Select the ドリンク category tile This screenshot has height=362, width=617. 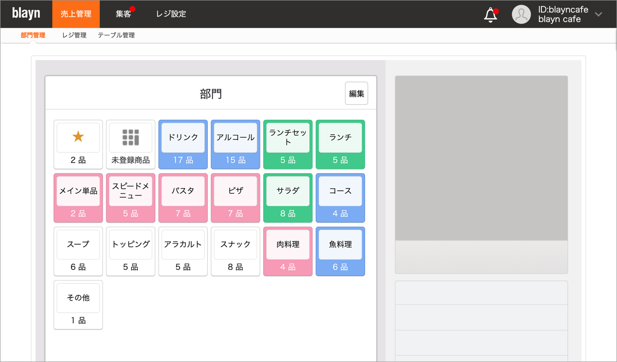click(x=183, y=144)
